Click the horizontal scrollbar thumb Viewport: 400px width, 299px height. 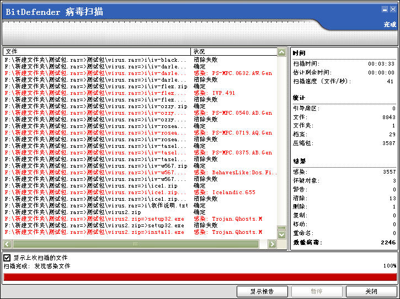point(136,244)
